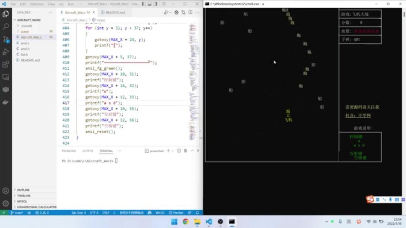This screenshot has height=228, width=406.
Task: Expand the TIMELINE section
Action: click(x=34, y=196)
